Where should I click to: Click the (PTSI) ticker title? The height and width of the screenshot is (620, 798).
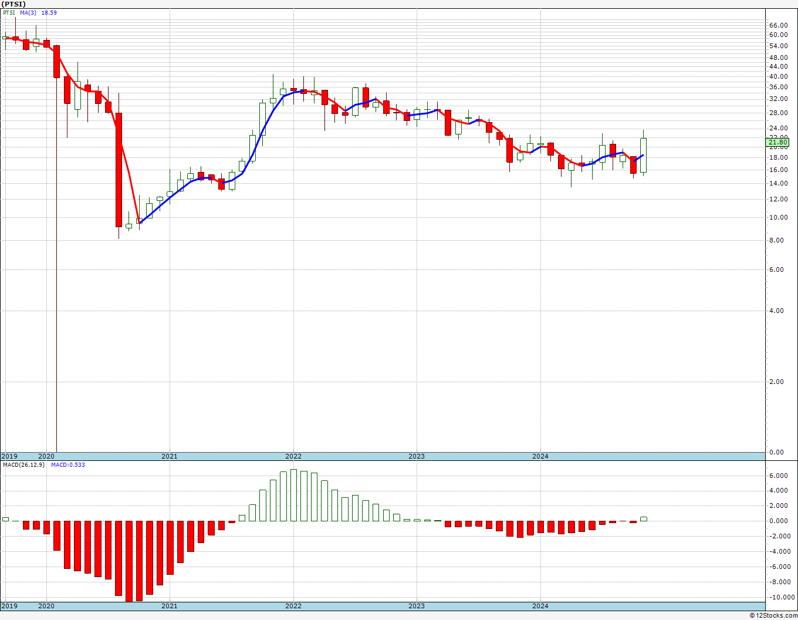[14, 4]
